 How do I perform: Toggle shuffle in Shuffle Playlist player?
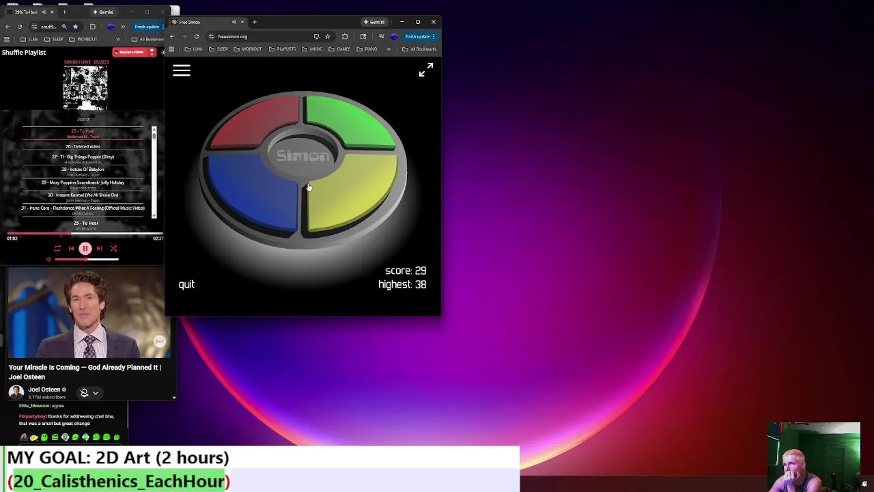click(113, 249)
